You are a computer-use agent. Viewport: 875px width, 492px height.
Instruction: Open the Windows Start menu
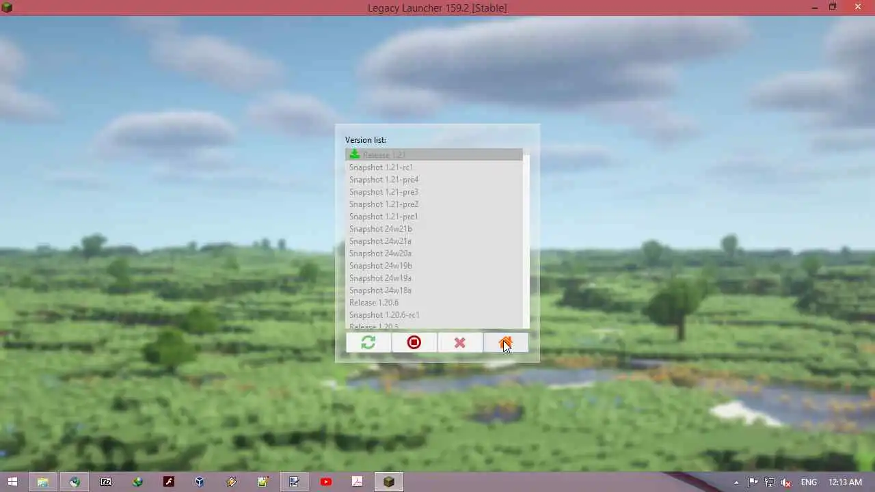12,482
